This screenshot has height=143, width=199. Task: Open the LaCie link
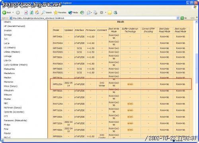coord(7,43)
